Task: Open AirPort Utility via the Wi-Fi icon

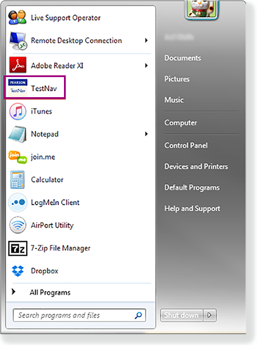Action: [18, 225]
